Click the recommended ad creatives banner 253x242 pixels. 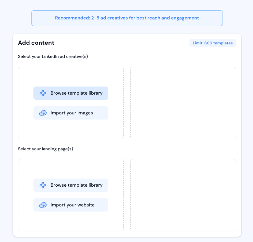click(127, 18)
